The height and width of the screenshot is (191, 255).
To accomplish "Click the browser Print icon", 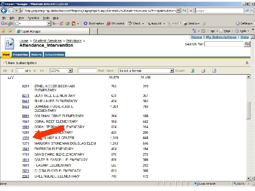I will coord(212,31).
